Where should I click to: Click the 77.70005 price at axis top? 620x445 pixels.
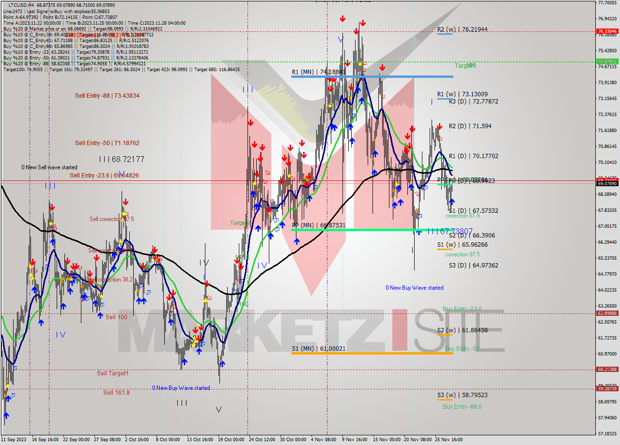tap(607, 2)
